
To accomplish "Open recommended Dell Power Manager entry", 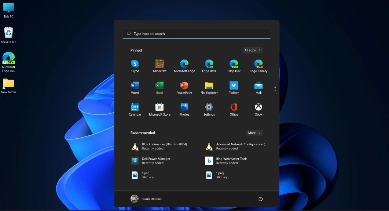I will coord(156,161).
